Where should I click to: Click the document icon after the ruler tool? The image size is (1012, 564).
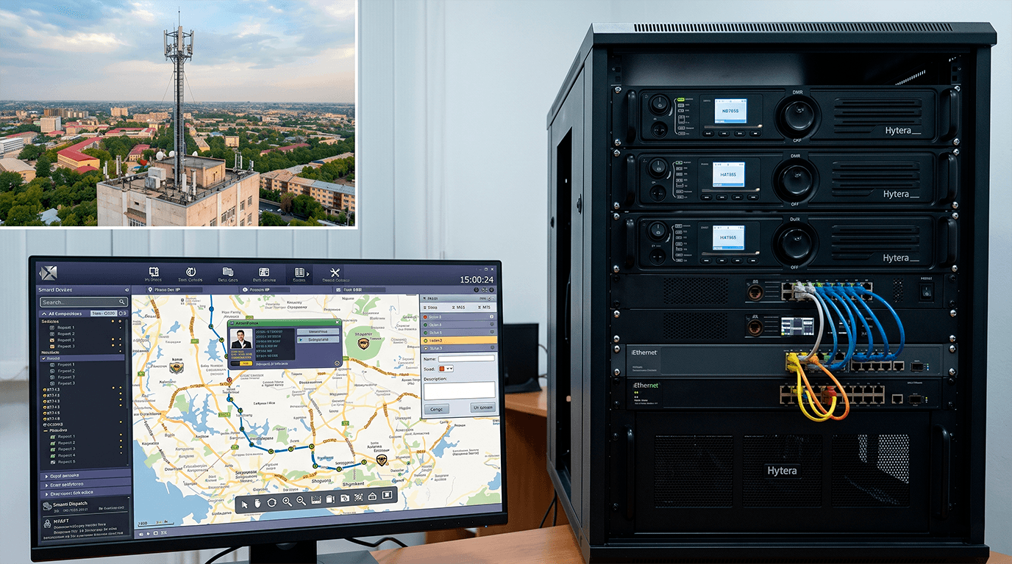coord(330,499)
